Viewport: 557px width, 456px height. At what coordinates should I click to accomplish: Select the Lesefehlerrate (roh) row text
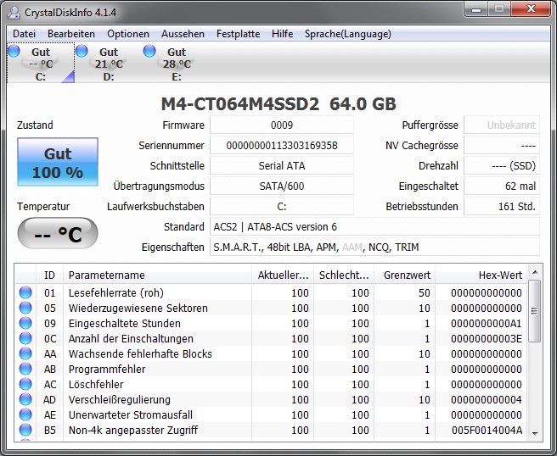pyautogui.click(x=116, y=293)
